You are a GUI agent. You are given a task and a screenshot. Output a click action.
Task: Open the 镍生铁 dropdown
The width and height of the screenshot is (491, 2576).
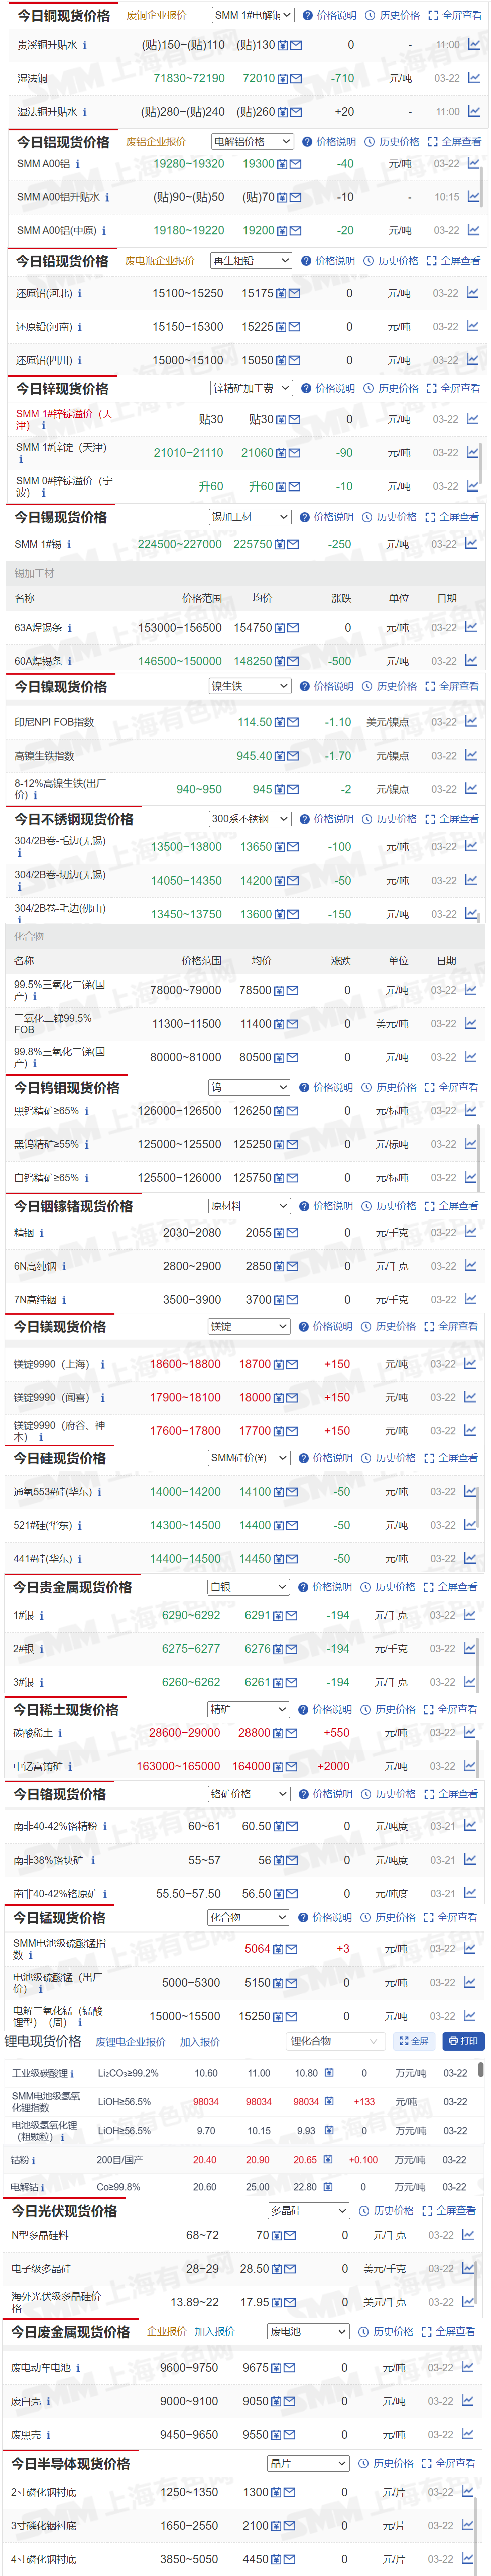click(250, 686)
